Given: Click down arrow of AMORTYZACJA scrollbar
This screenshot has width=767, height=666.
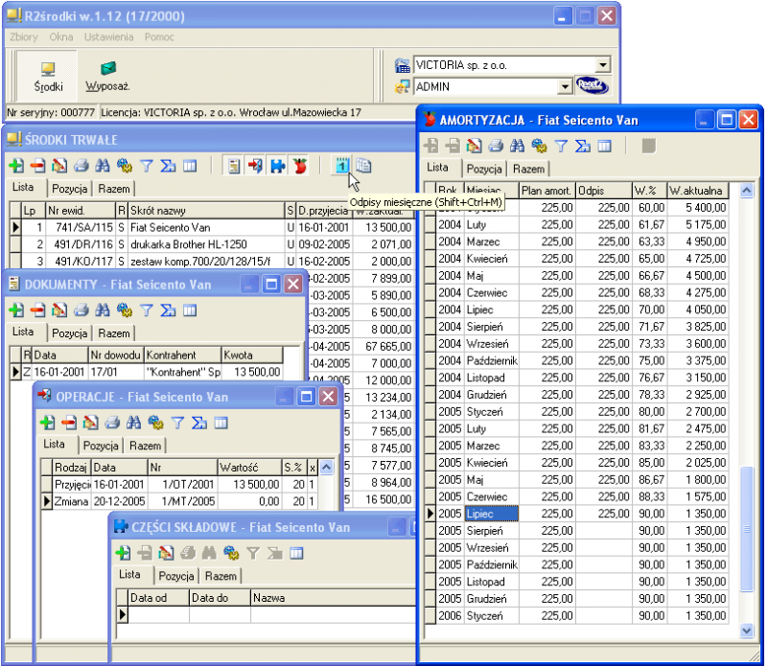Looking at the screenshot, I should point(747,631).
